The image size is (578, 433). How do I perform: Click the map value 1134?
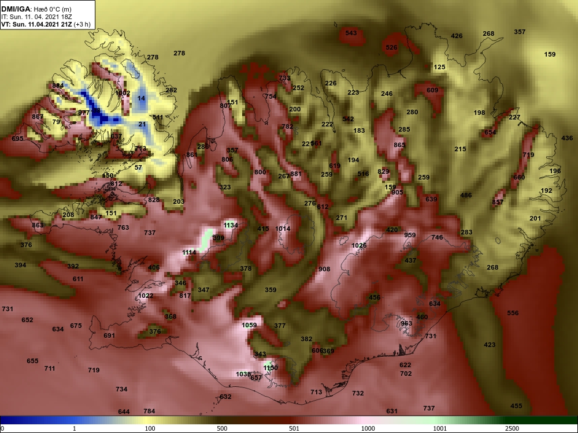coord(231,225)
